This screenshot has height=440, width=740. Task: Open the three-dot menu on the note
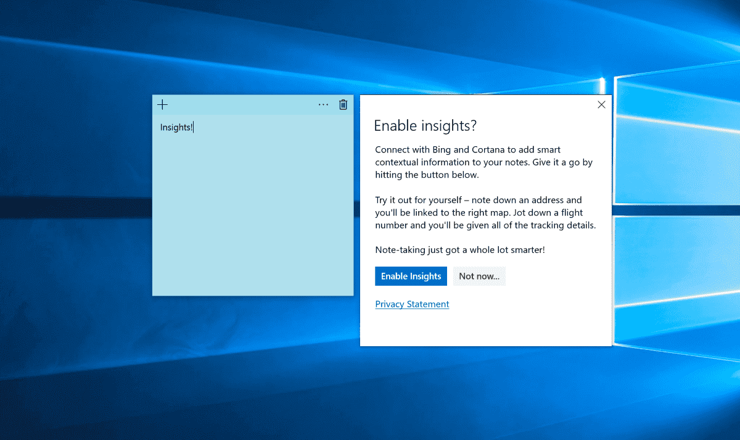(323, 105)
